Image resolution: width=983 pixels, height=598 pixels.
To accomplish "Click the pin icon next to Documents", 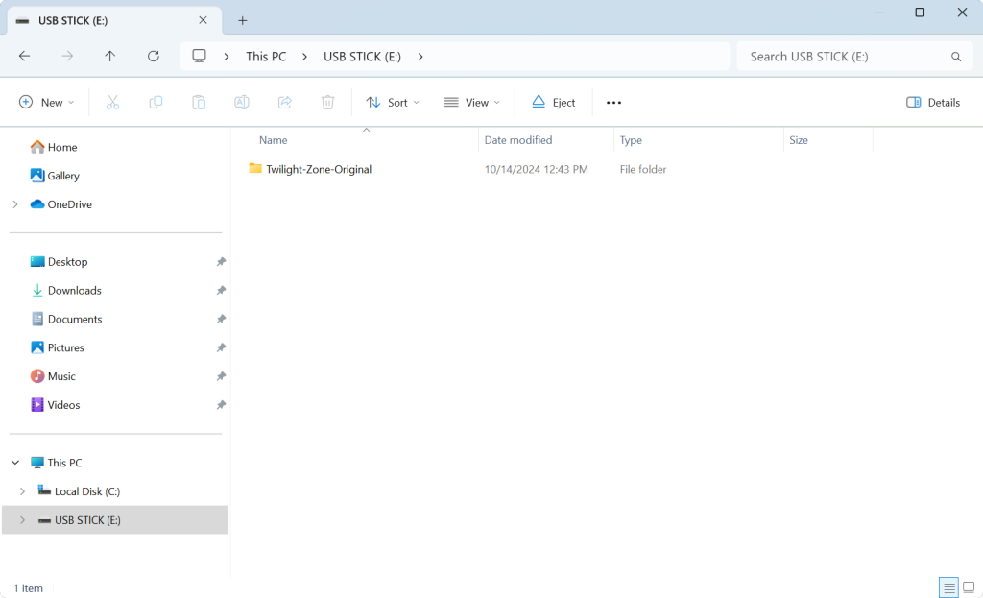I will click(x=221, y=319).
